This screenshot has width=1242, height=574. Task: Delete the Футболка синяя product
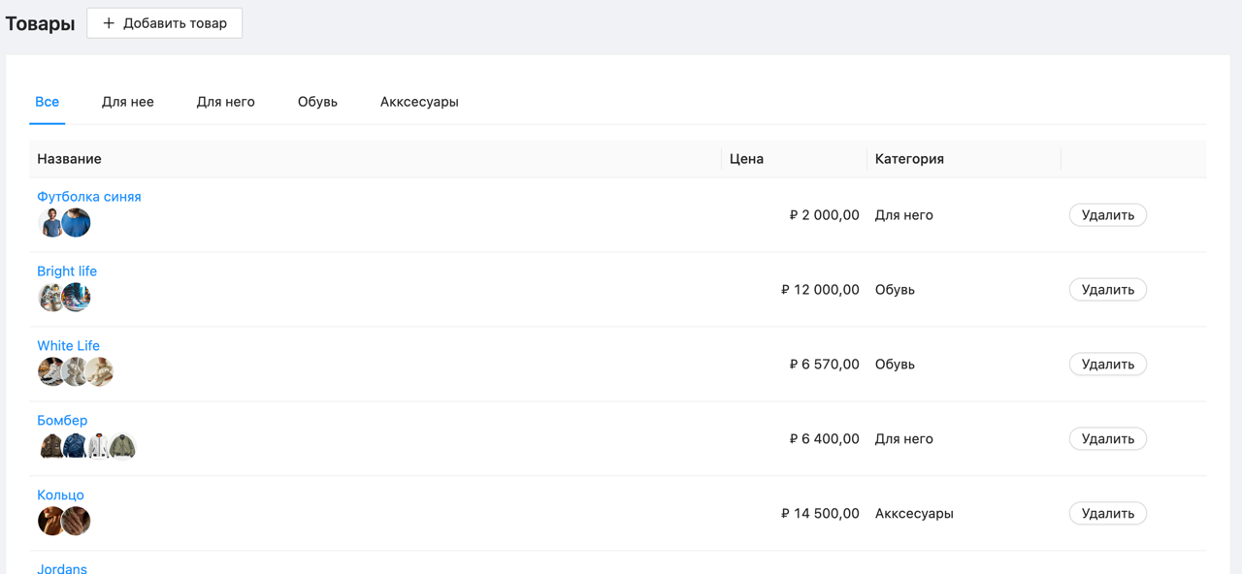1108,215
